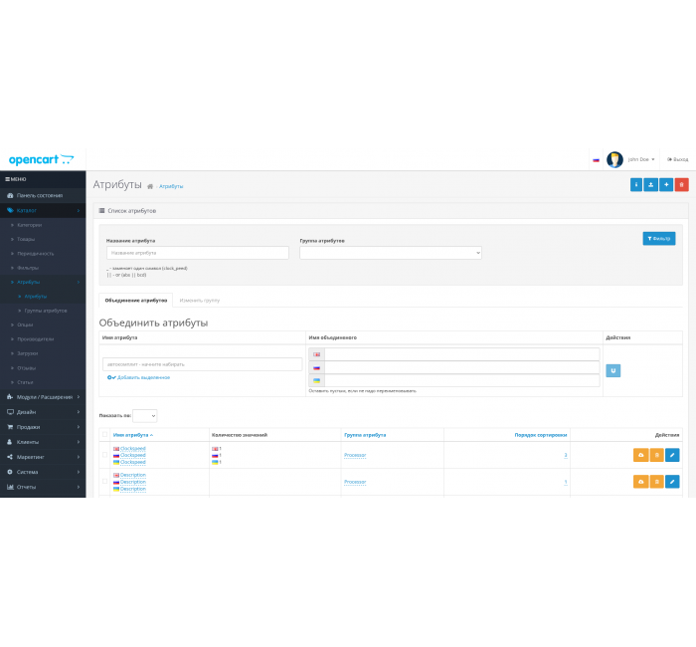Open Товары in sidebar
696x647 pixels.
pos(26,239)
